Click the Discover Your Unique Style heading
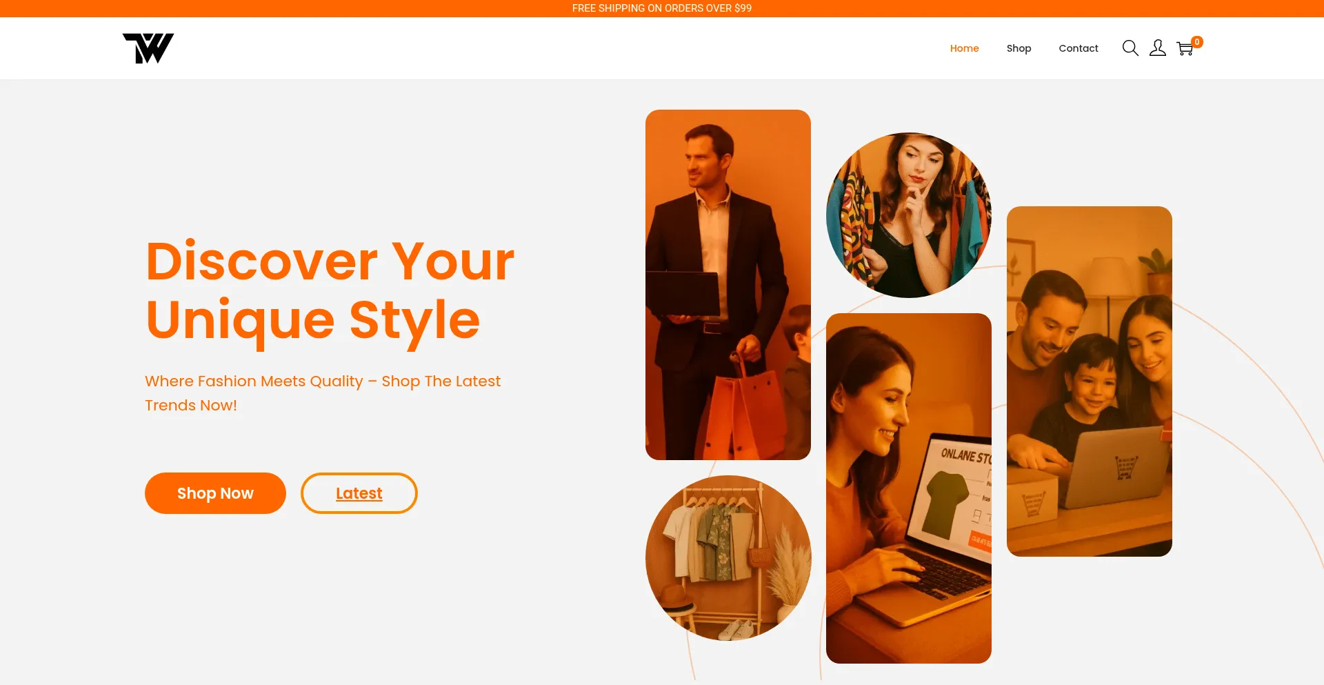 [330, 290]
